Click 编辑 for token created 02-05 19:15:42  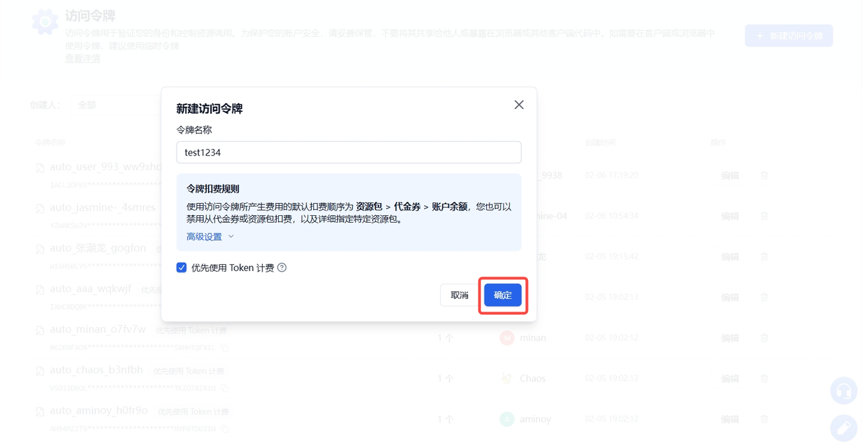(x=730, y=257)
